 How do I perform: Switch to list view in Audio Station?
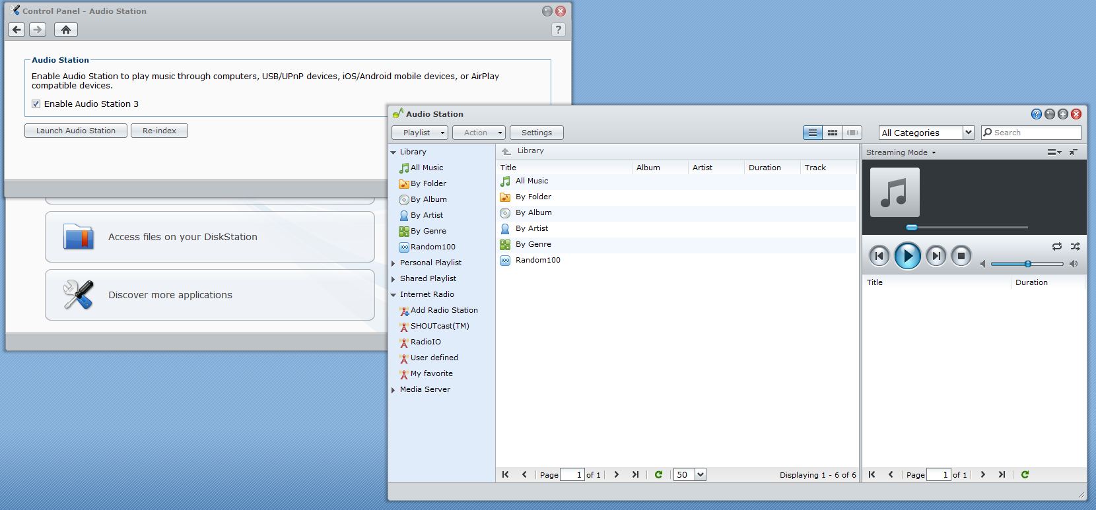(x=813, y=133)
